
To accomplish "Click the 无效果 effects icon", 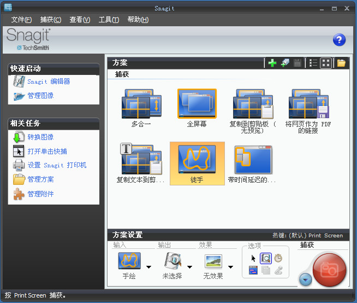I will 213,261.
